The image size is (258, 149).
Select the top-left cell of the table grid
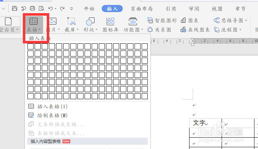tap(30, 46)
